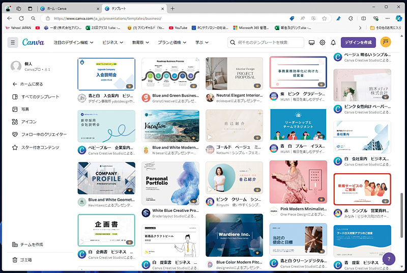Click 個人 account profile in sidebar
407x273 pixels.
coord(31,66)
